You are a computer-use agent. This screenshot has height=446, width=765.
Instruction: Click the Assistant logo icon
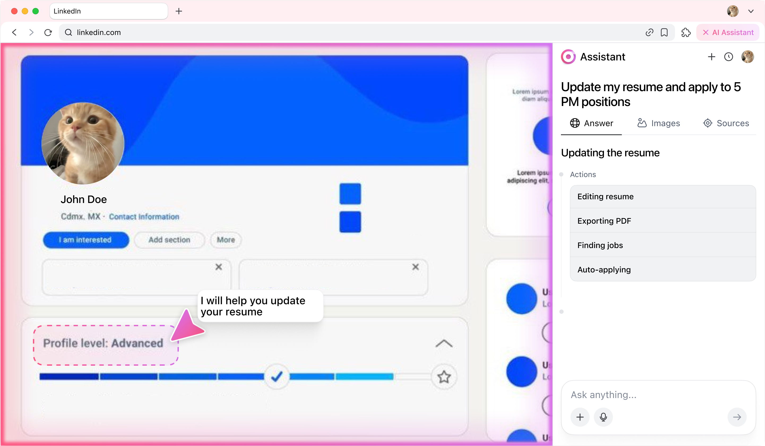(x=568, y=57)
